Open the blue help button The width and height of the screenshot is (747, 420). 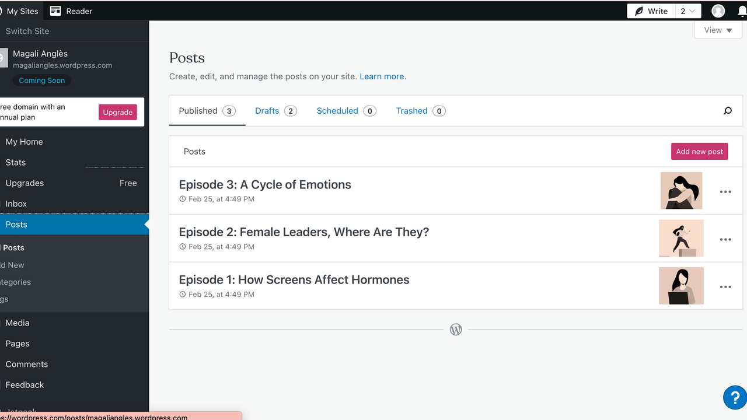click(735, 397)
